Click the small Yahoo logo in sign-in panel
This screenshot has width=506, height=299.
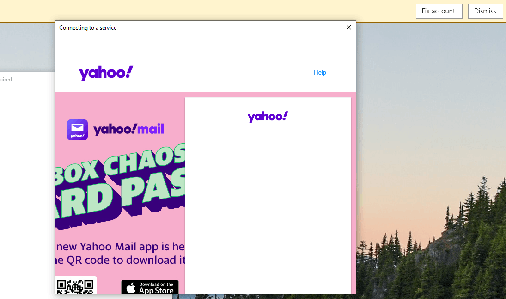tap(268, 117)
